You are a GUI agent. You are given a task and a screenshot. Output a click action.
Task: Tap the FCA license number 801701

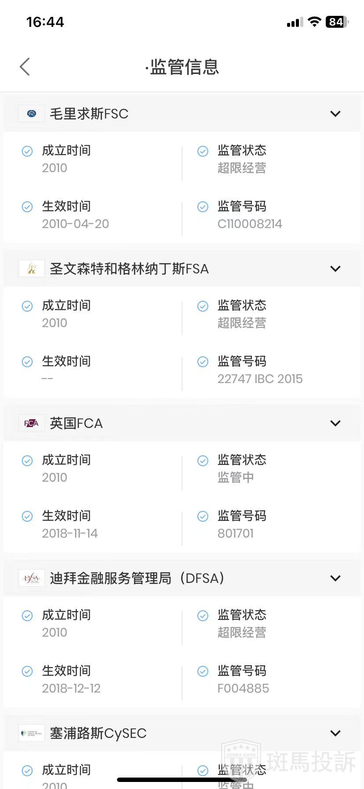click(236, 534)
